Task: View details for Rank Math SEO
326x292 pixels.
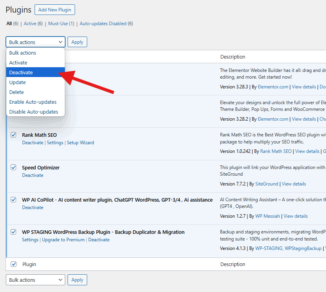Action: pyautogui.click(x=307, y=151)
